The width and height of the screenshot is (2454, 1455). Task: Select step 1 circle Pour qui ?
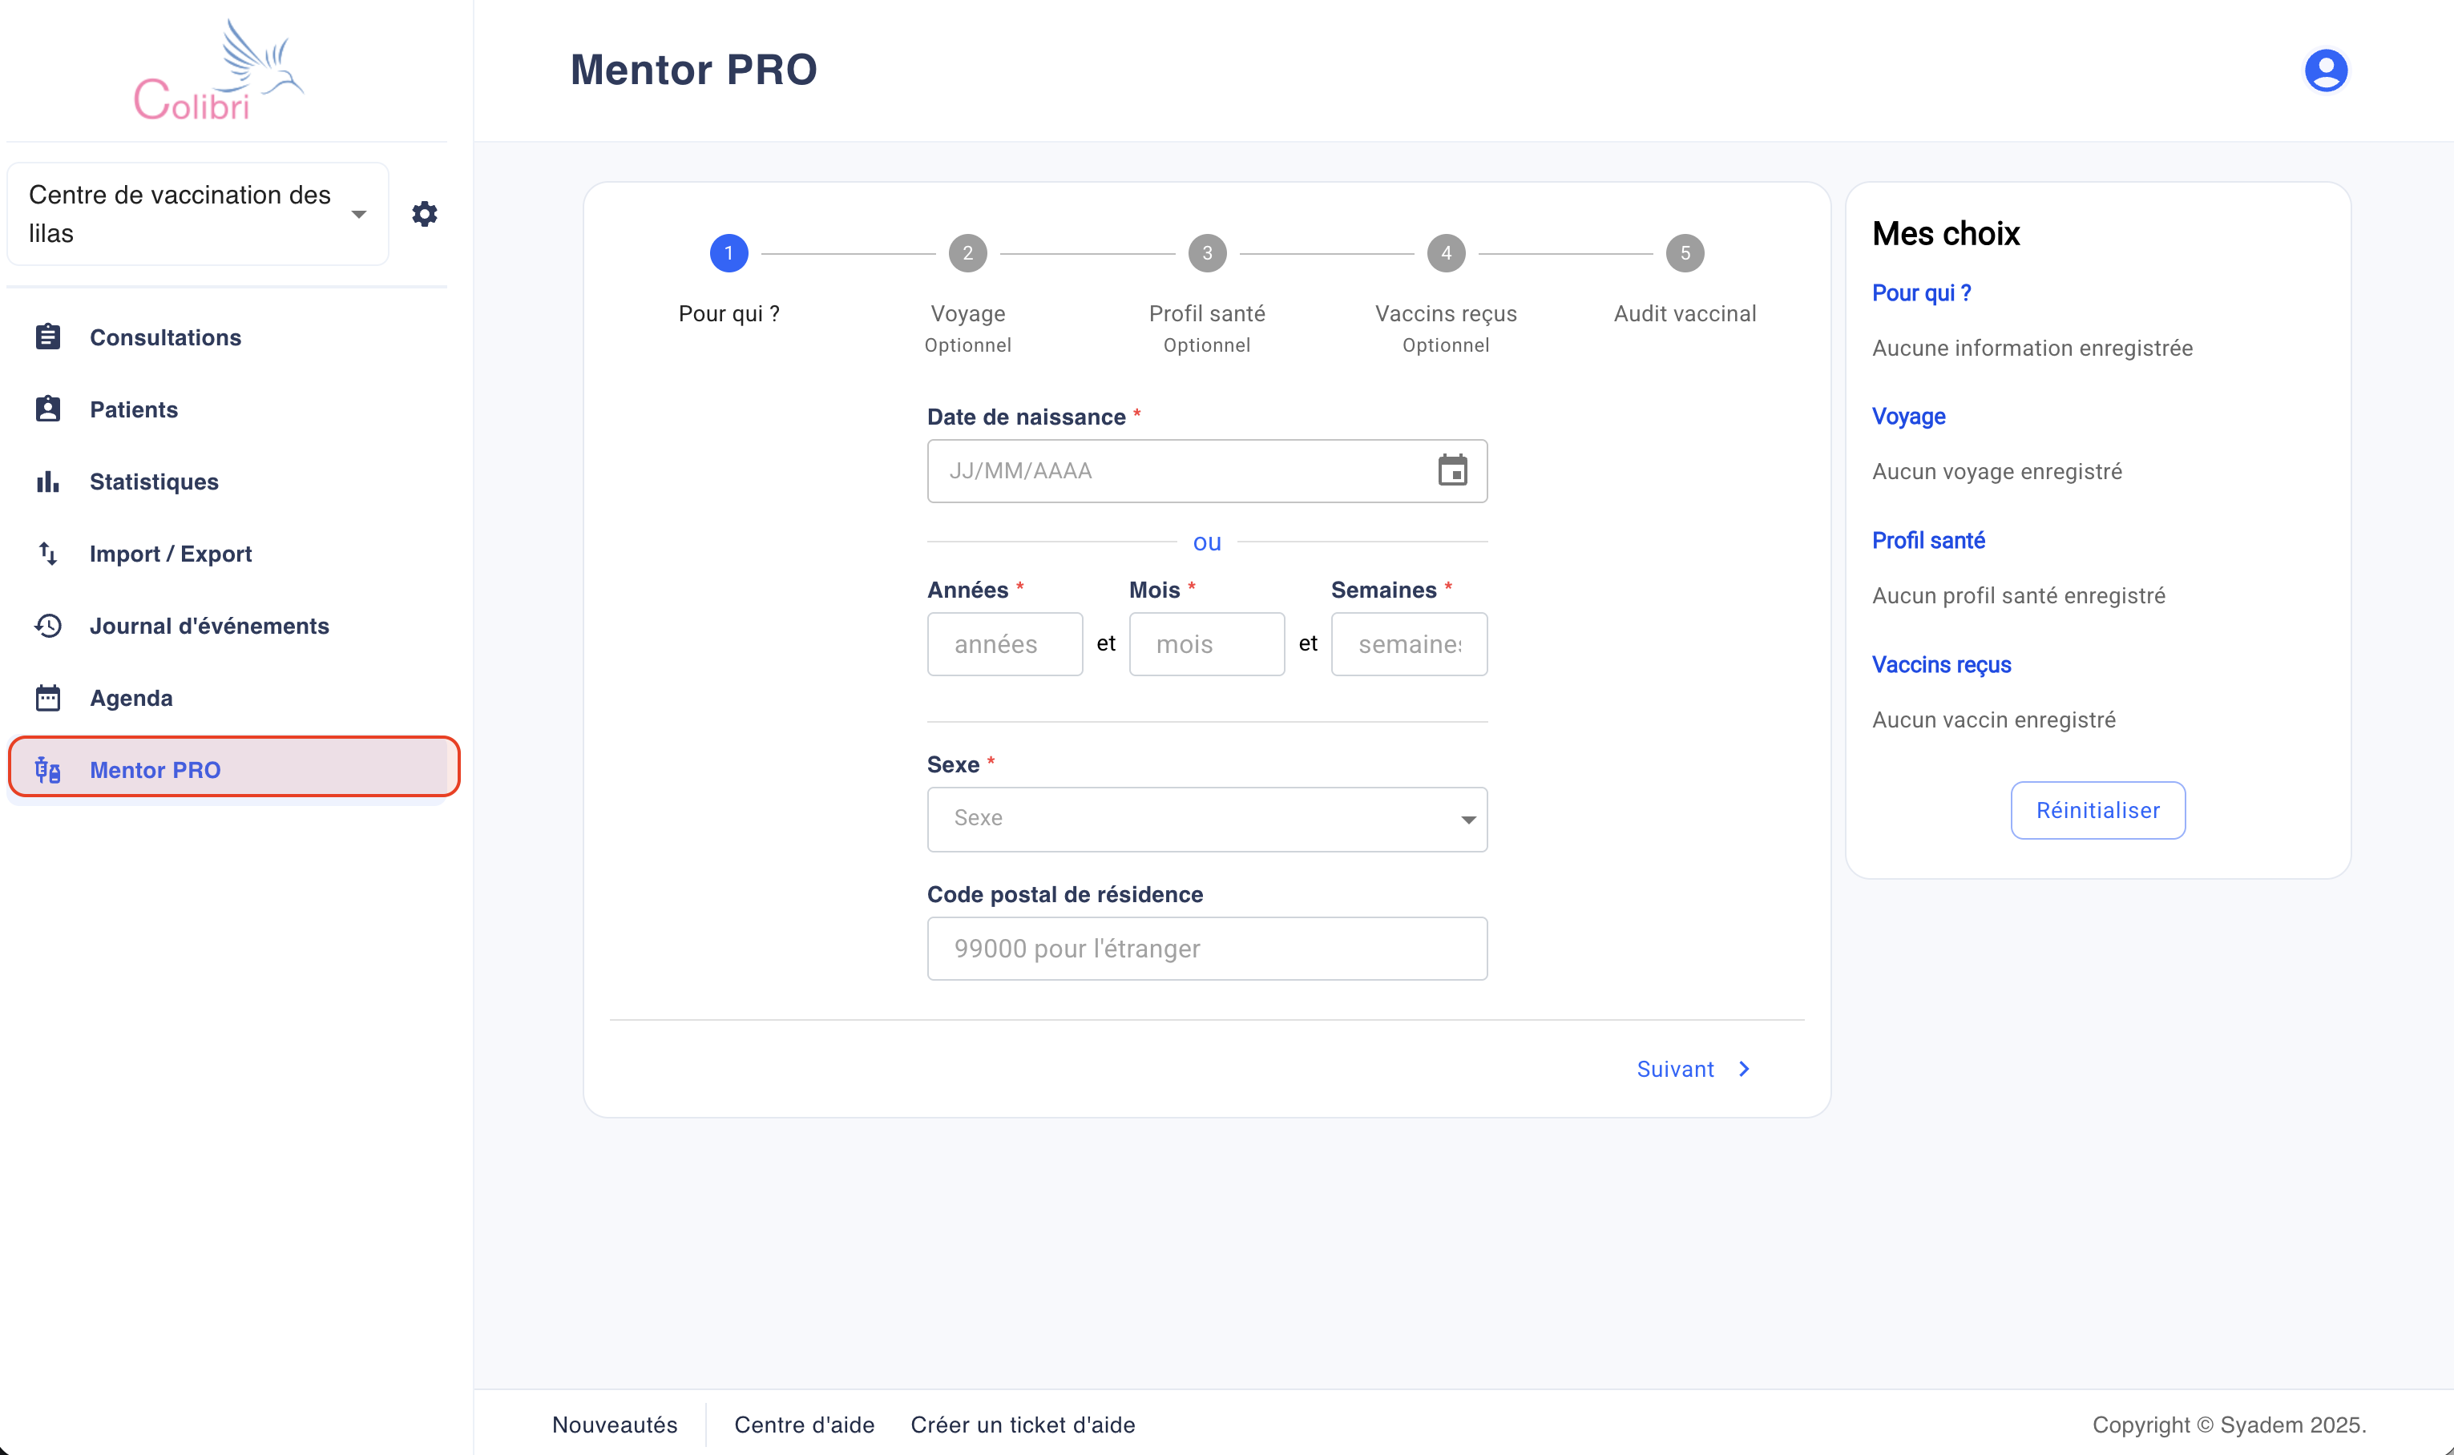[729, 253]
